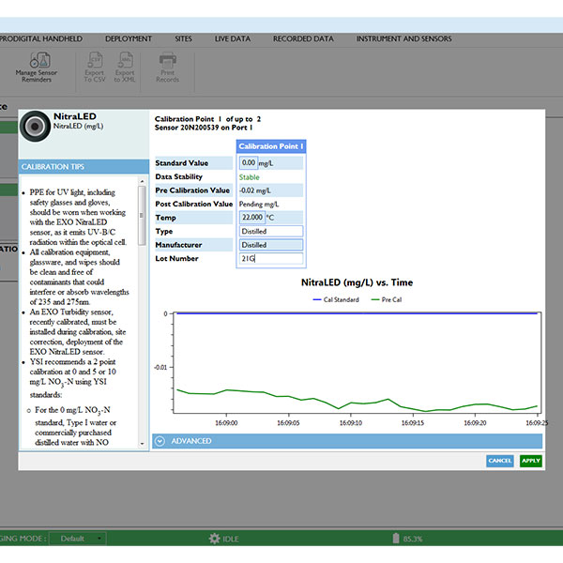Click the battery icon in status bar
This screenshot has width=563, height=563.
[396, 538]
